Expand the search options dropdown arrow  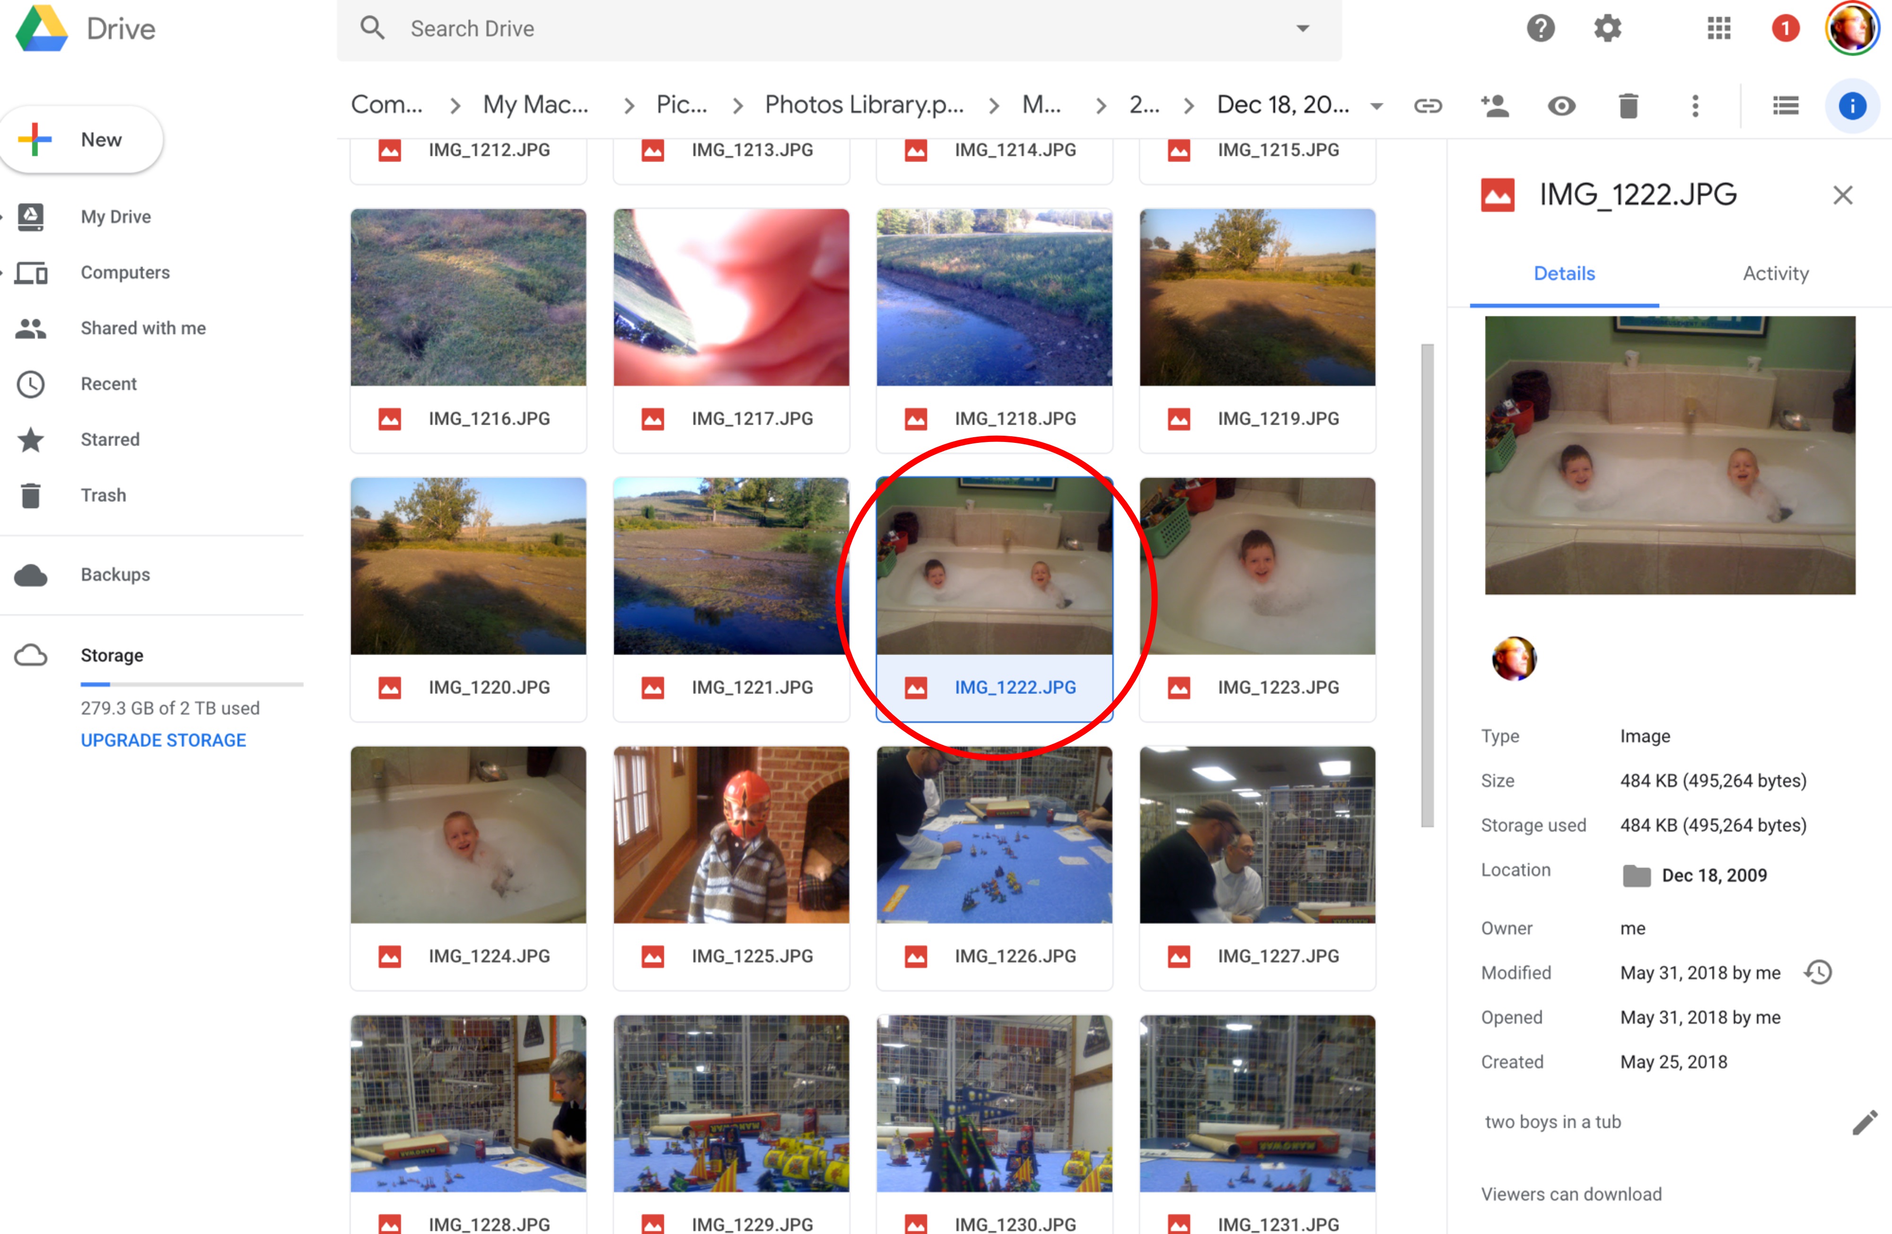pos(1302,28)
